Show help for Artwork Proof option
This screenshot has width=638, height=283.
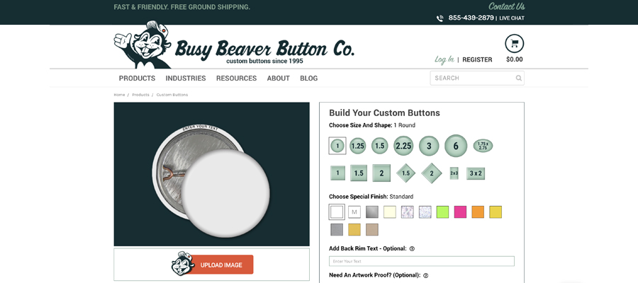[x=425, y=275]
